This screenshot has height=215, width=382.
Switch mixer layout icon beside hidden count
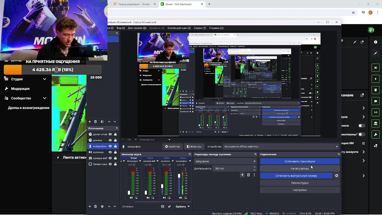[162, 206]
